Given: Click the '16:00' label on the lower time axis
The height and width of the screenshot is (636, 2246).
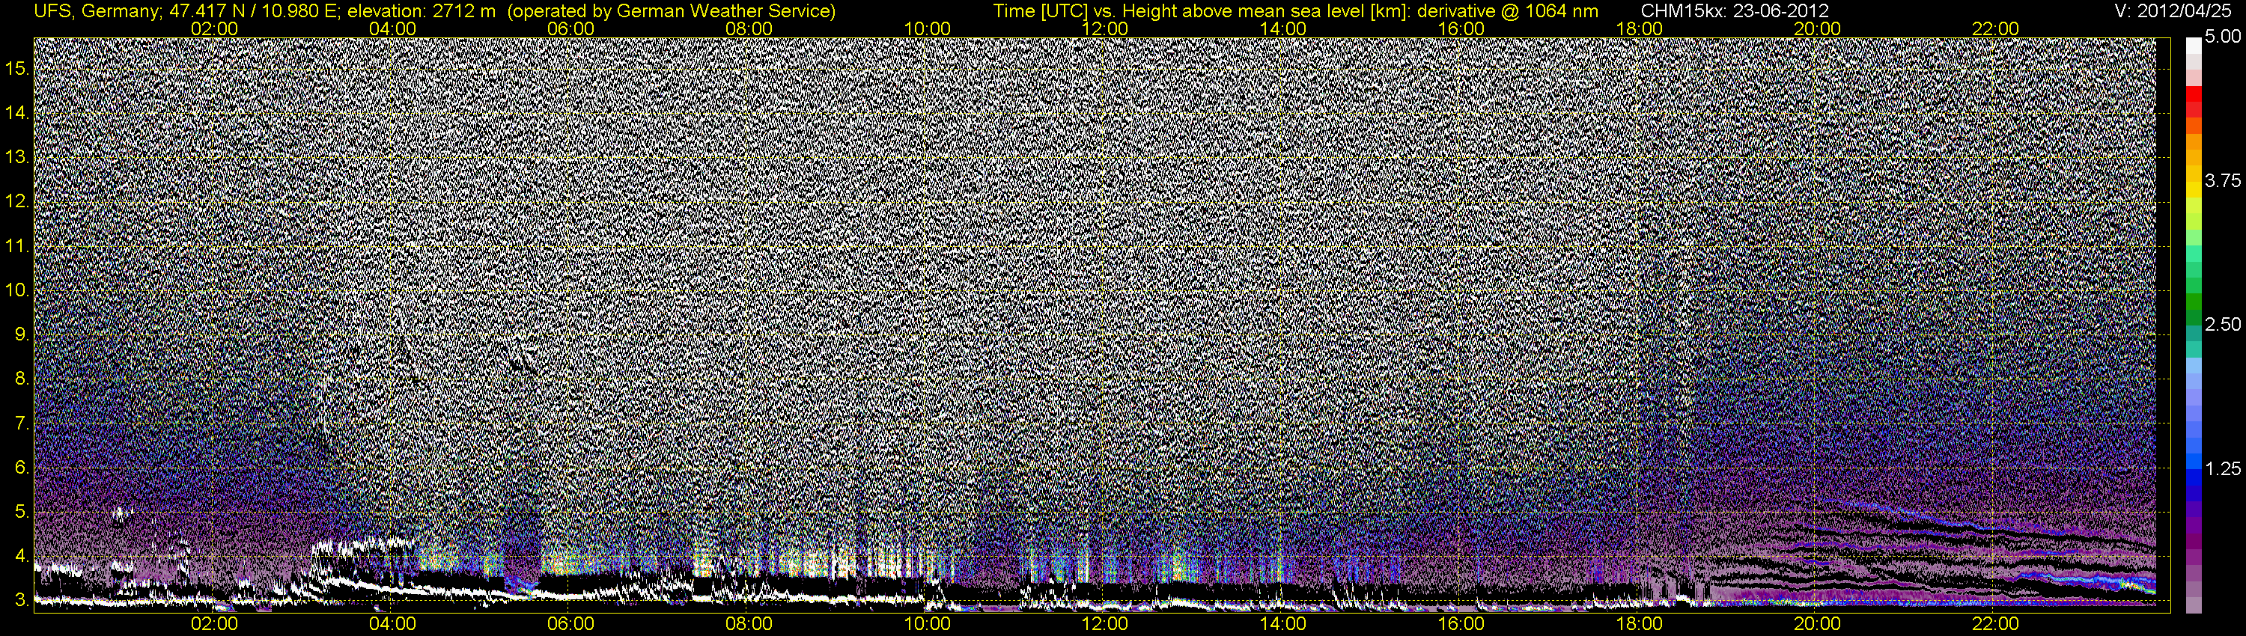Looking at the screenshot, I should point(1461,624).
